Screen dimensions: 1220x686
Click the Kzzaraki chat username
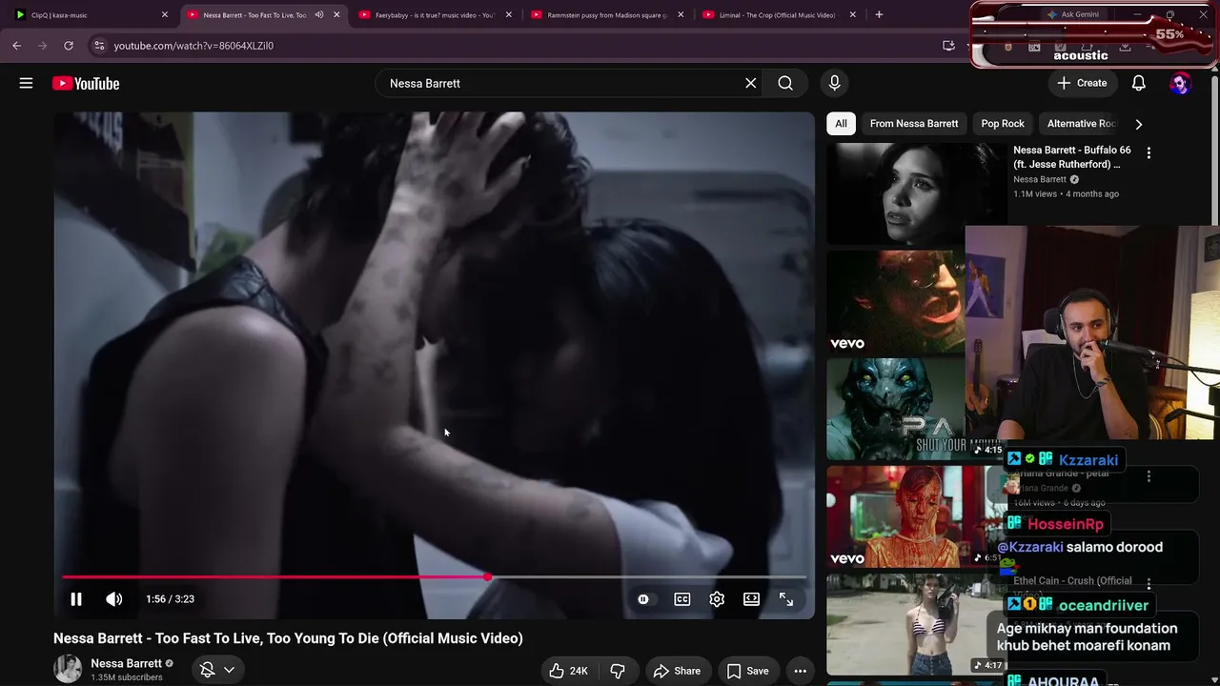coord(1088,460)
